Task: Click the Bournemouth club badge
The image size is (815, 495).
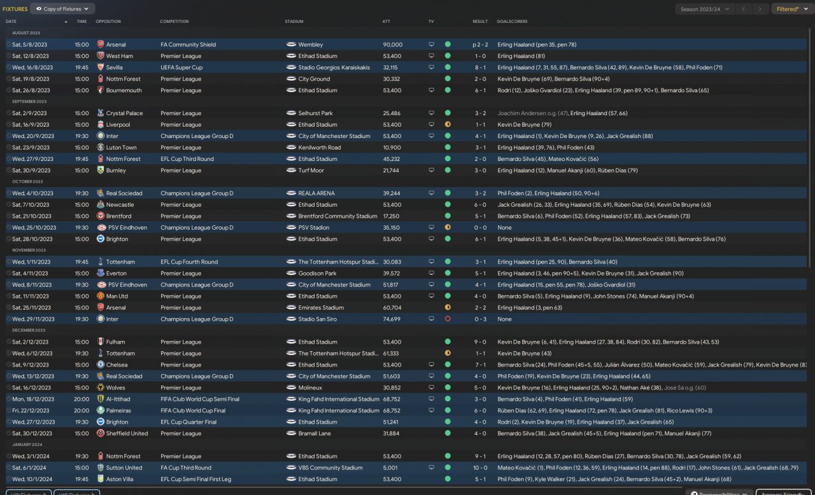Action: (100, 90)
